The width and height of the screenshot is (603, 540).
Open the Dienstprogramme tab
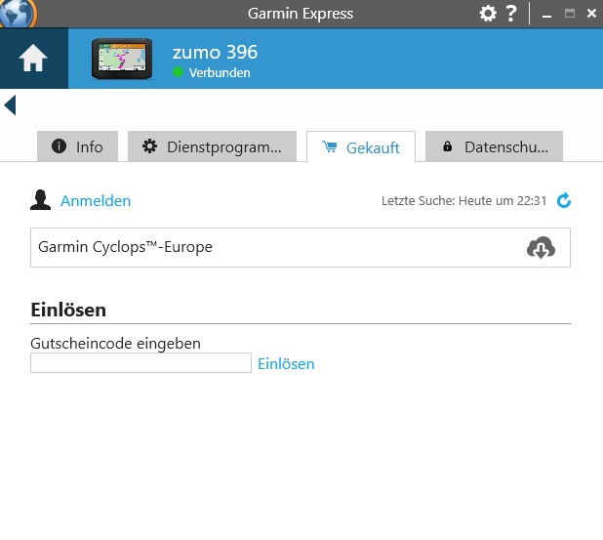pos(212,146)
